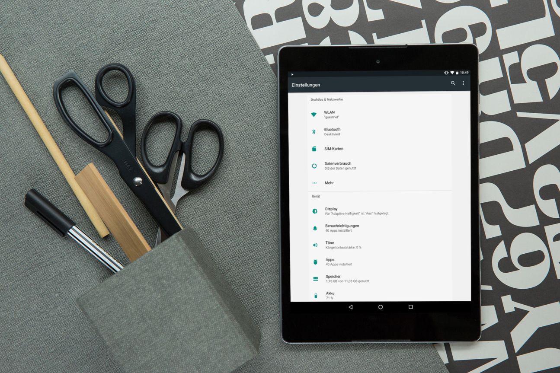Tap the Deaktiviert Bluetooth status text
This screenshot has width=560, height=373.
(332, 134)
